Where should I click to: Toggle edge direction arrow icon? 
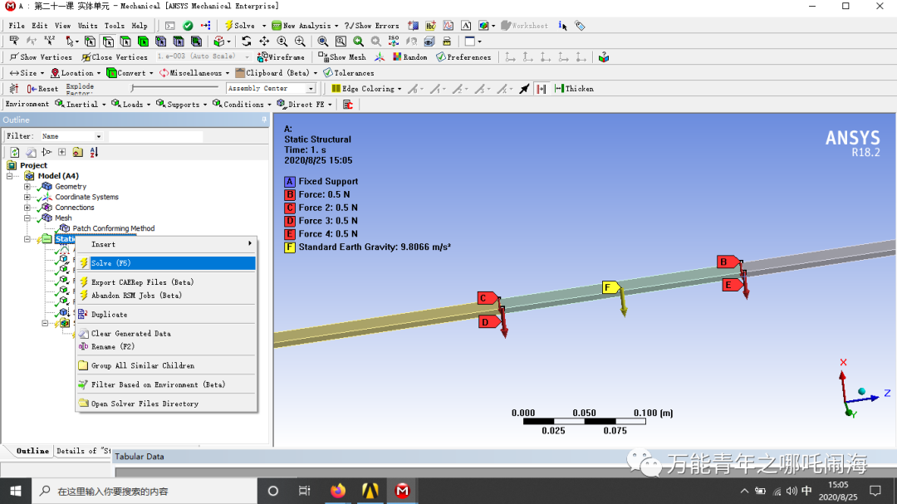(524, 89)
